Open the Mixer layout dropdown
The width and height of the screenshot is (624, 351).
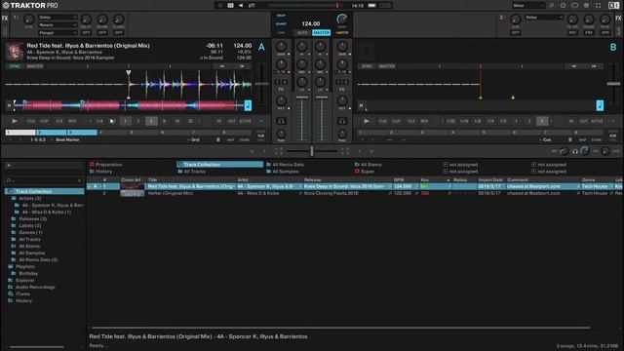click(x=528, y=6)
